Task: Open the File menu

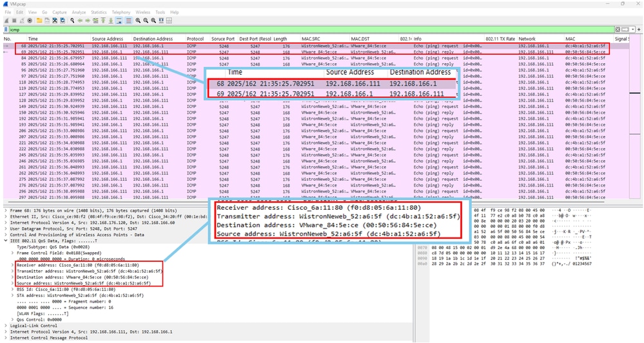Action: click(x=8, y=12)
